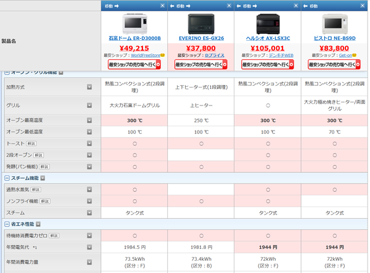Click ヘルシオ AX-LSX3C product image
The width and height of the screenshot is (370, 273).
coord(268,24)
